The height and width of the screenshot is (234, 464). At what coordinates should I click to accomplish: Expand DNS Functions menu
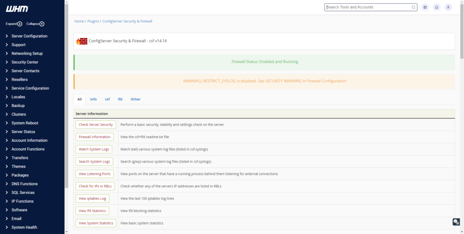(24, 184)
